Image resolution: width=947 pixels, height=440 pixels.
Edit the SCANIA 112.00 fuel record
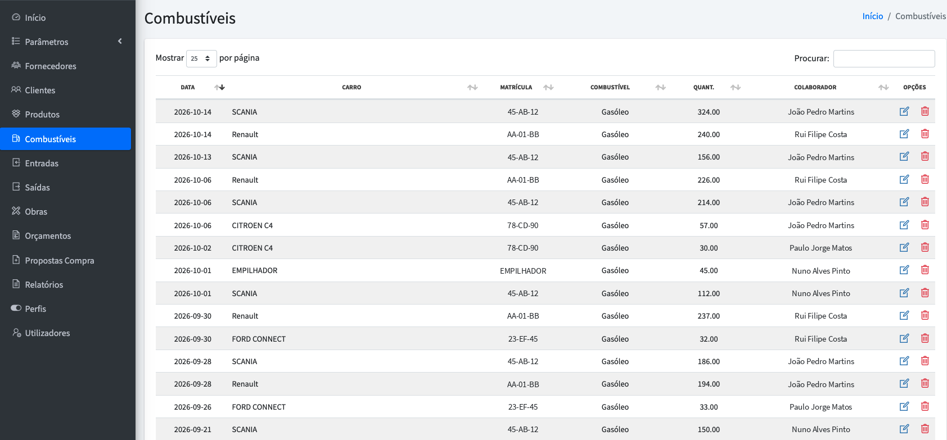coord(904,293)
